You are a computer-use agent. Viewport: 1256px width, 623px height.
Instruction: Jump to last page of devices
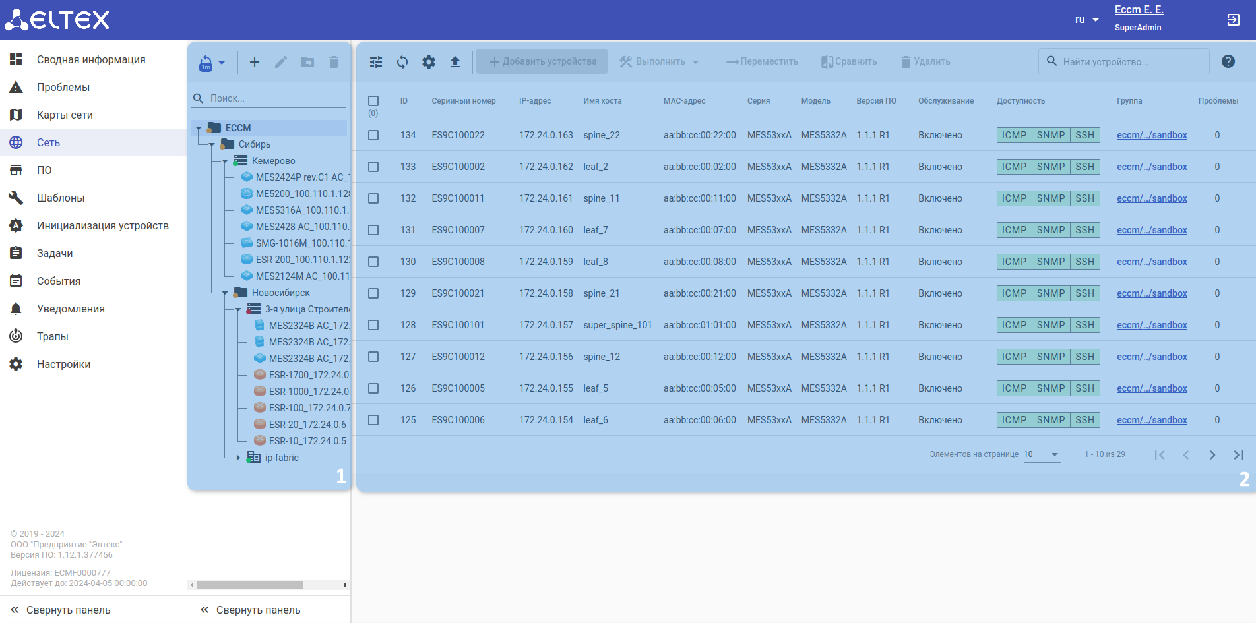tap(1238, 455)
